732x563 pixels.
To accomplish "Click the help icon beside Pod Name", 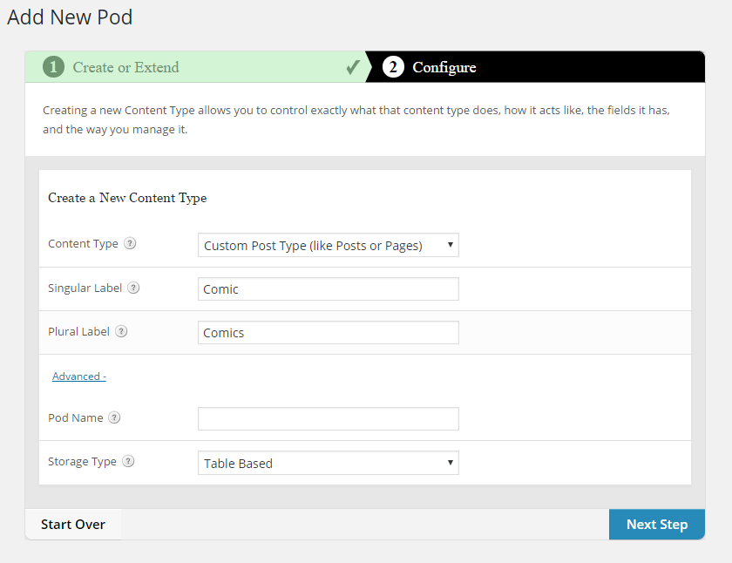I will coord(114,418).
